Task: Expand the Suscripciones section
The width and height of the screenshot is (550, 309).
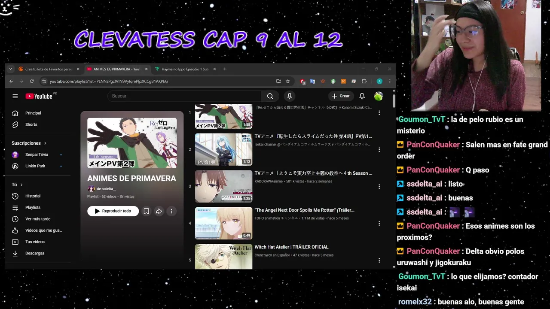Action: [x=29, y=143]
